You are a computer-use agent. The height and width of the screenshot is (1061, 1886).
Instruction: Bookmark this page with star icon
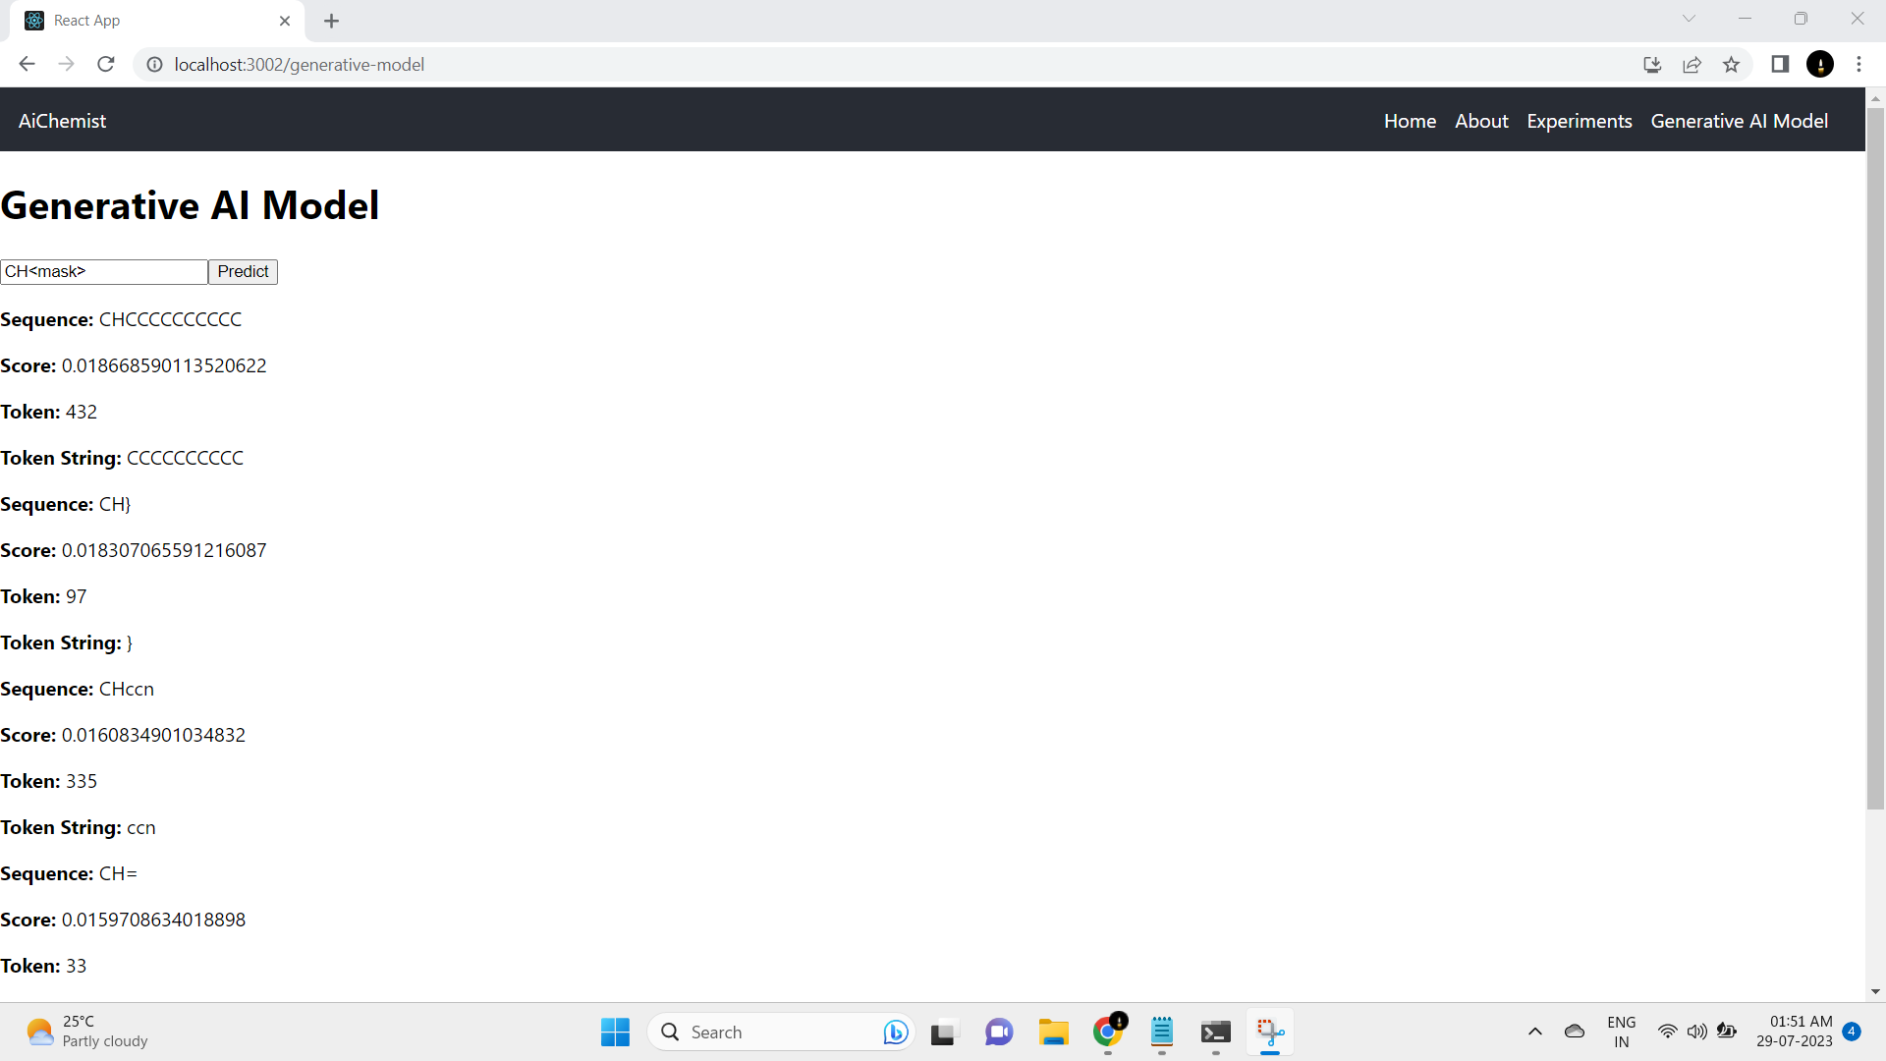point(1731,65)
